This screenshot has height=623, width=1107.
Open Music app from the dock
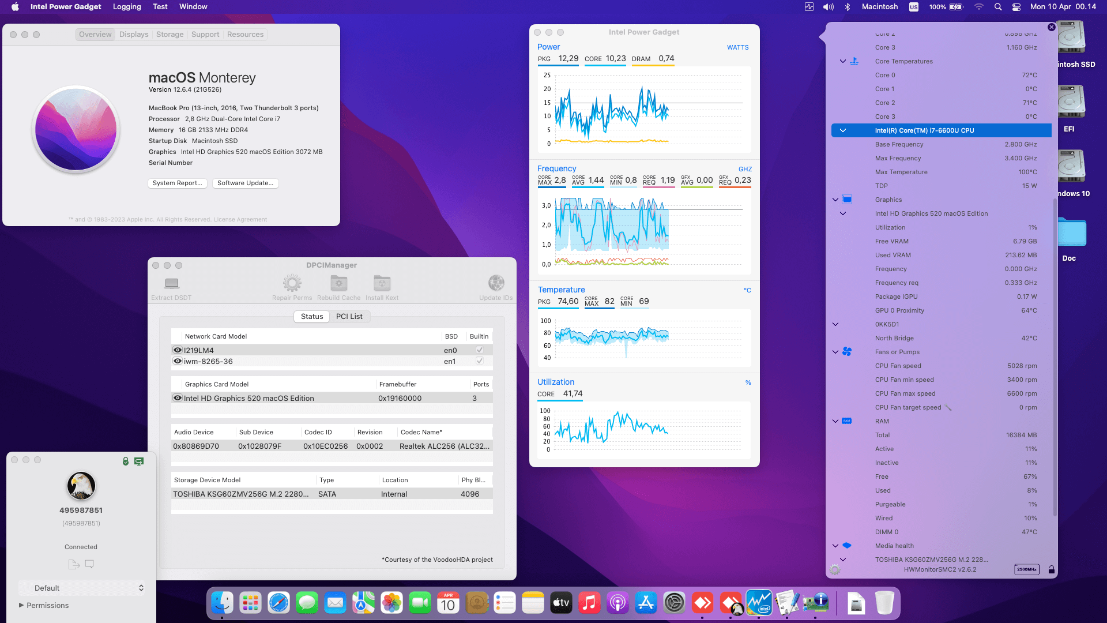point(589,603)
